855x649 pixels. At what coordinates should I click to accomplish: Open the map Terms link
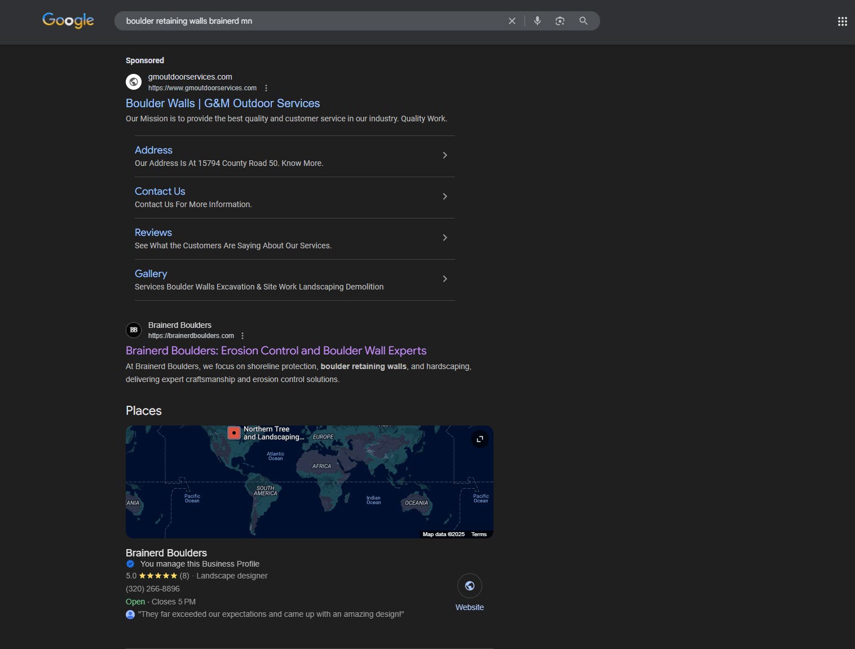click(479, 534)
